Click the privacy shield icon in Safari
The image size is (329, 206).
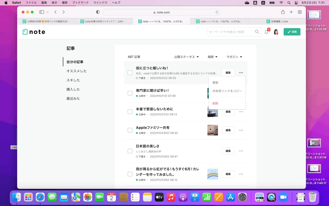pyautogui.click(x=98, y=12)
